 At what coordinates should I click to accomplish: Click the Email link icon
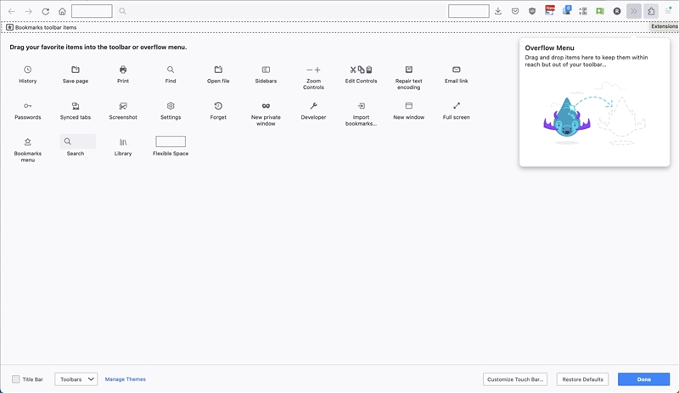click(x=457, y=70)
